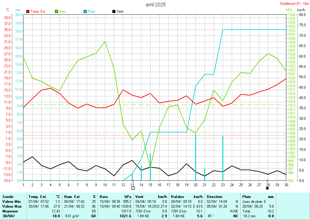Click the "Baro." legend text label
Image resolution: width=310 pixels, height=220 pixels.
(x=63, y=11)
